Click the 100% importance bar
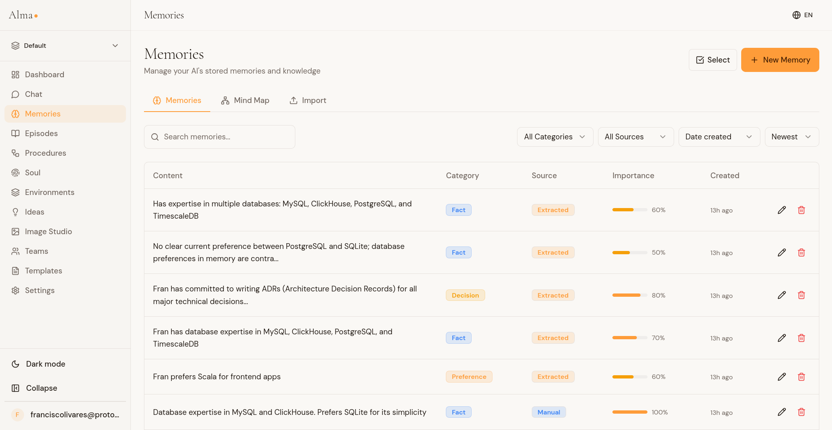Image resolution: width=832 pixels, height=430 pixels. pos(630,412)
